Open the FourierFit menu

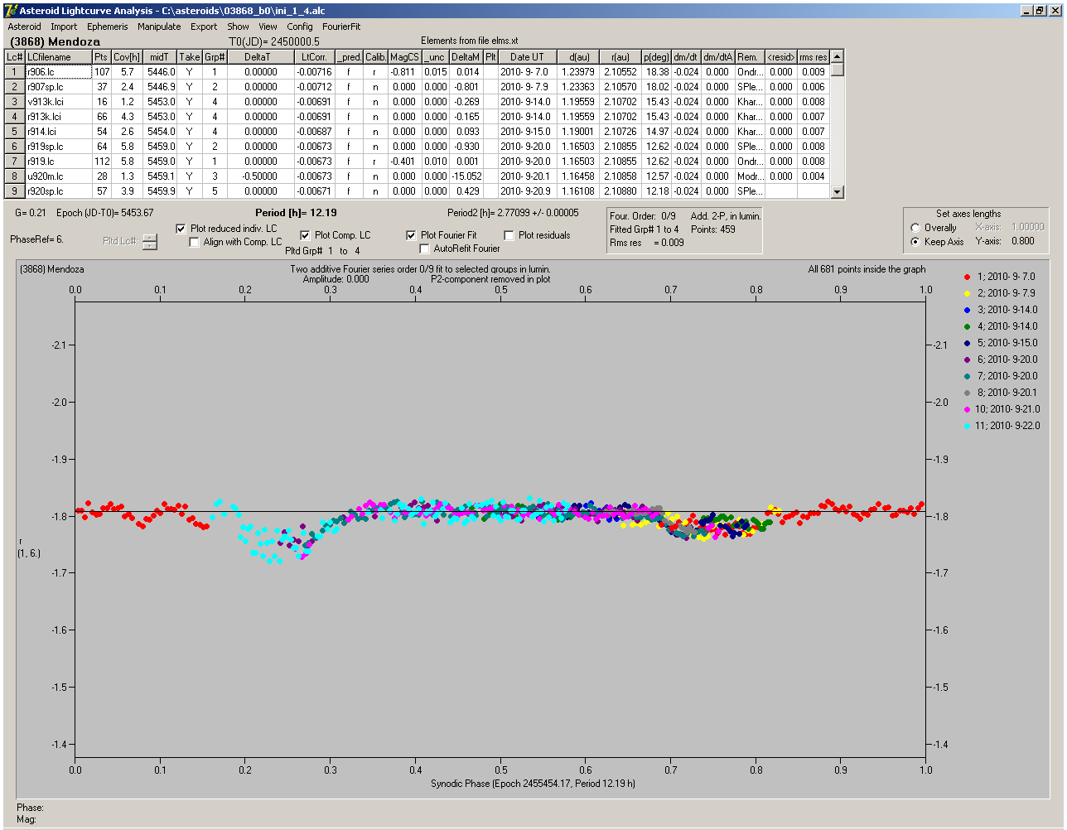point(341,27)
